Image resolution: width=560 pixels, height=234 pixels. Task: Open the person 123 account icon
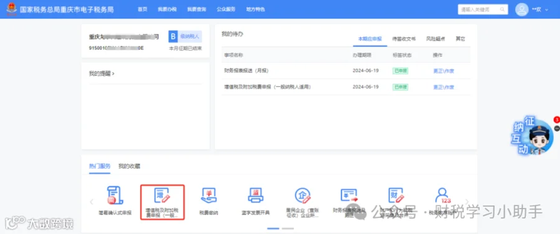(x=443, y=195)
